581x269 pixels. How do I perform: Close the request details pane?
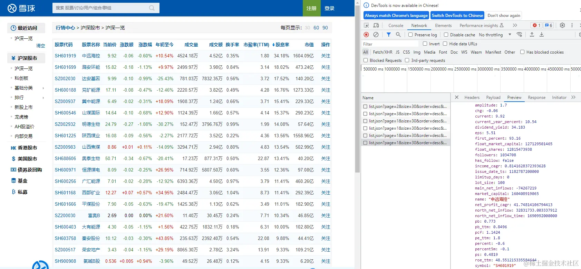click(457, 98)
